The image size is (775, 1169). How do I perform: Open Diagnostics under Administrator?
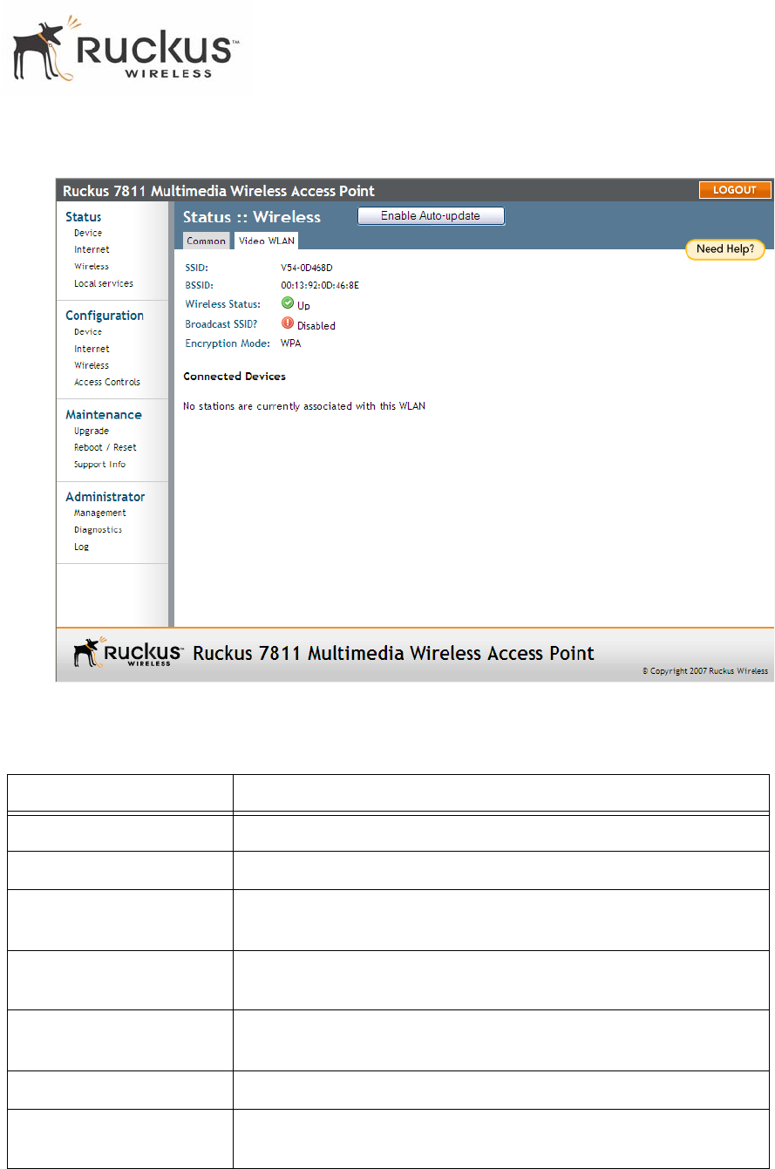pyautogui.click(x=98, y=529)
